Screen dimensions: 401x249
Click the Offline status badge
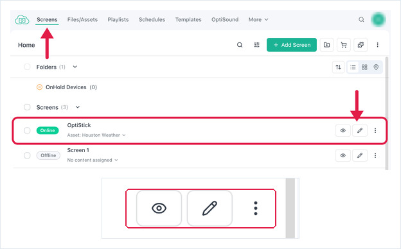pyautogui.click(x=48, y=155)
